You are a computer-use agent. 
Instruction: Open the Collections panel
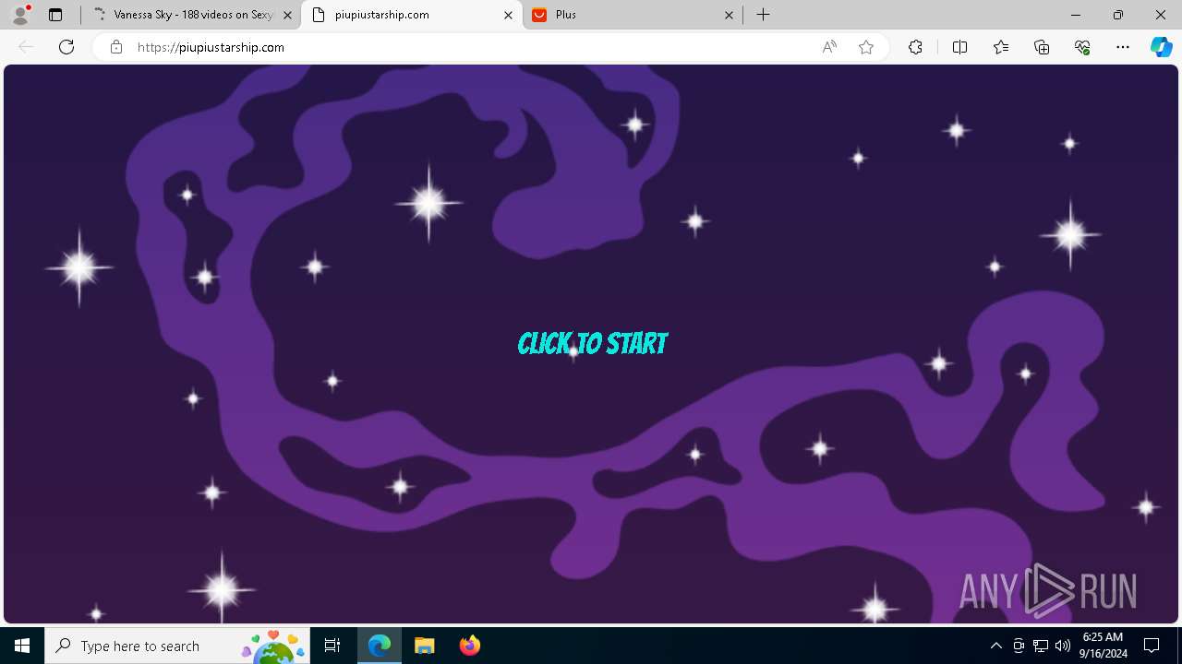tap(1042, 47)
